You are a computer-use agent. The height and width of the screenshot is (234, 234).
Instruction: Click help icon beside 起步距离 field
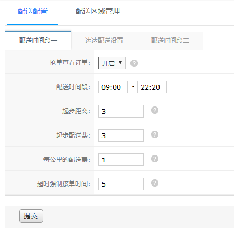[x=155, y=110]
